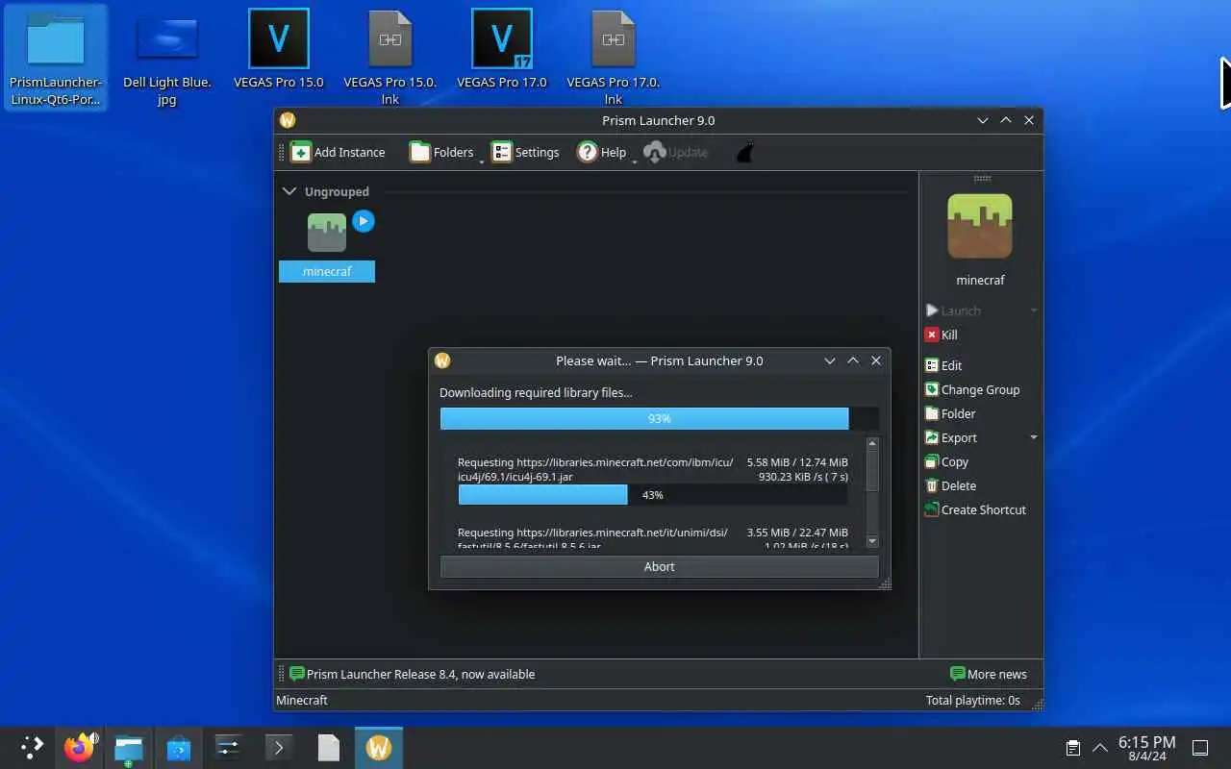Click the download list scroll down arrow
Image resolution: width=1231 pixels, height=769 pixels.
[x=872, y=541]
